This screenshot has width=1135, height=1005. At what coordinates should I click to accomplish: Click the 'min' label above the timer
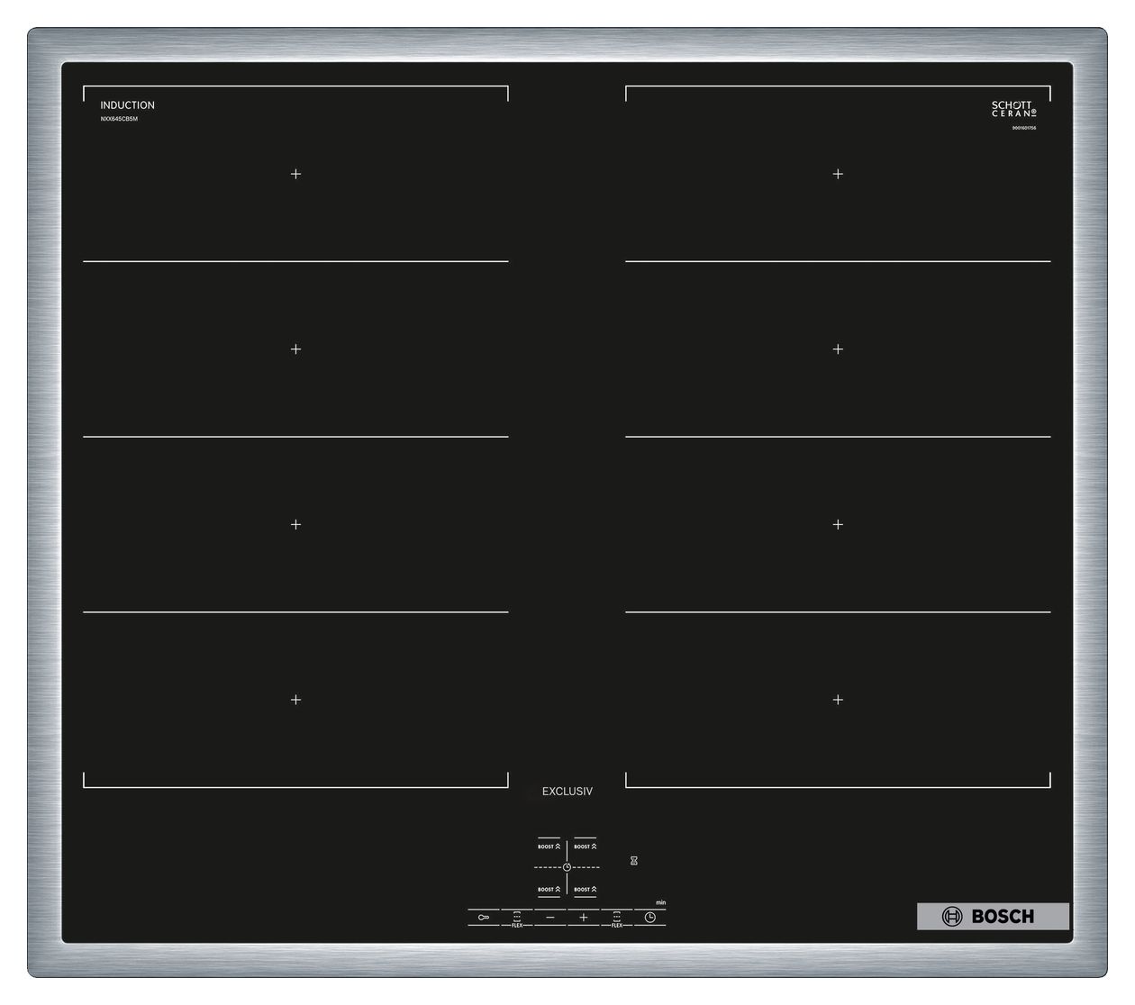[661, 902]
